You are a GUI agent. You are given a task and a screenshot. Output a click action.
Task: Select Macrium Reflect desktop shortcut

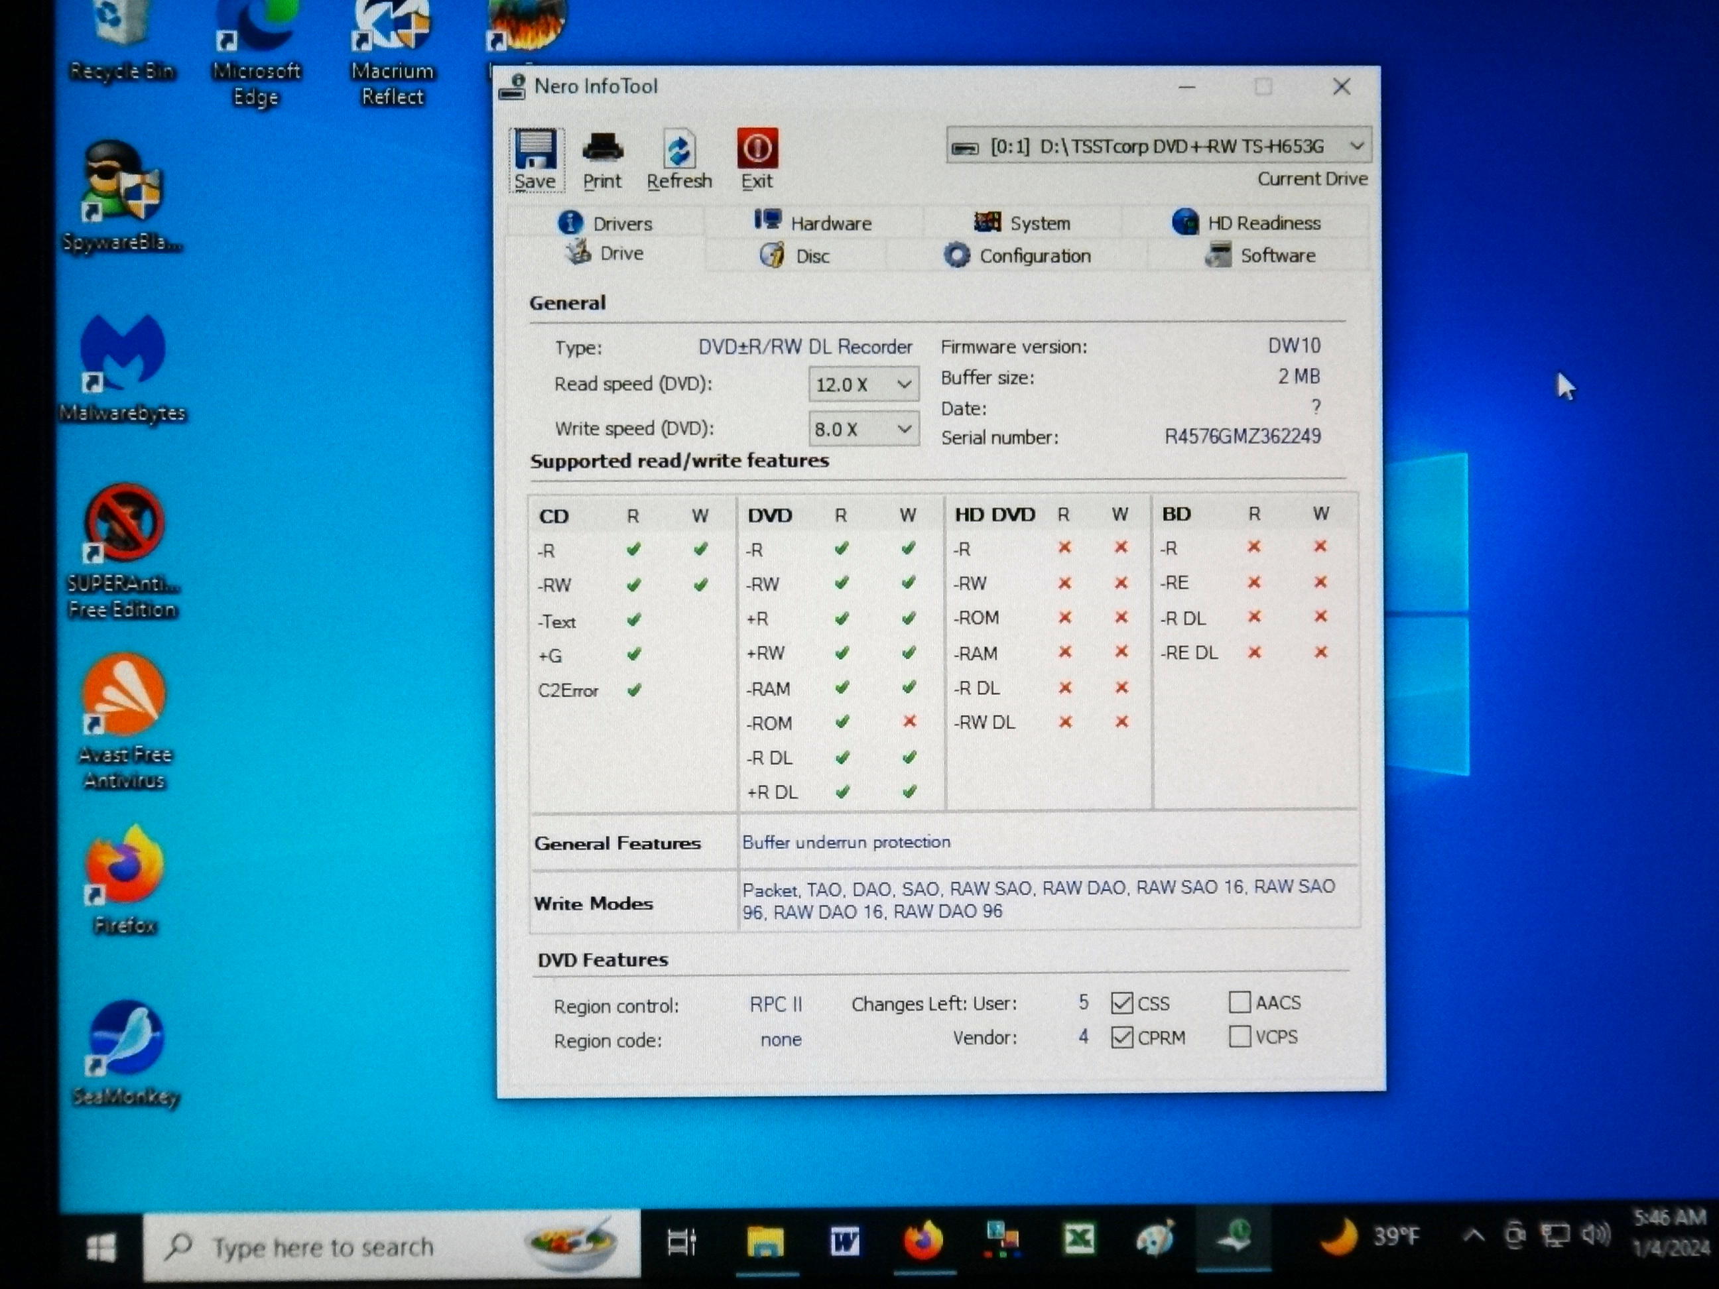tap(393, 53)
